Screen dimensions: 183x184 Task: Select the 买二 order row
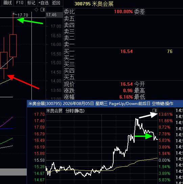click(123, 58)
